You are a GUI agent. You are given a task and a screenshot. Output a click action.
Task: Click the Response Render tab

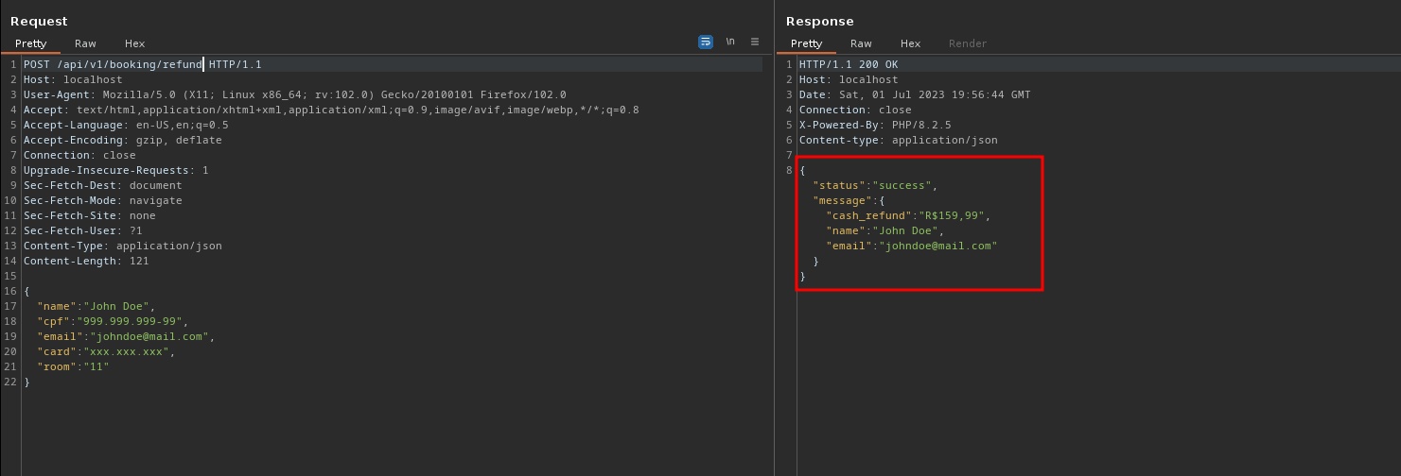[x=967, y=43]
